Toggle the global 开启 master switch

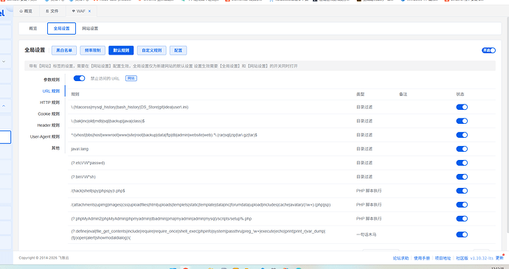coord(488,50)
